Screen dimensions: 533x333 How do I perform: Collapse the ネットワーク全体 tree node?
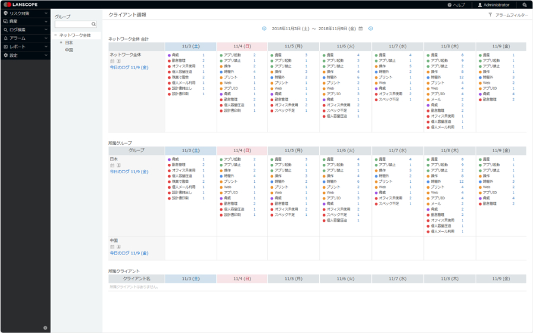pyautogui.click(x=56, y=35)
